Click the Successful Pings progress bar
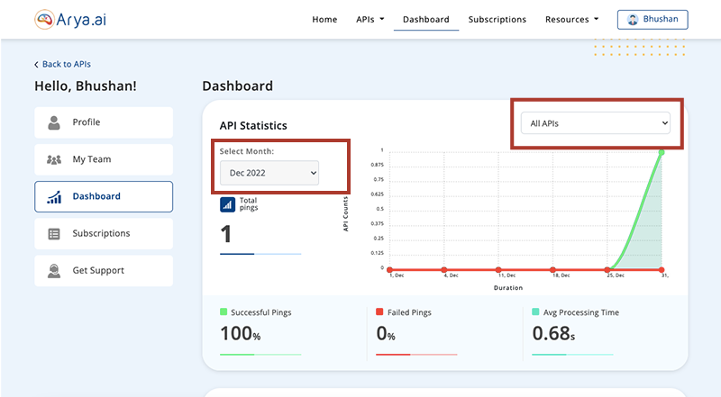 pyautogui.click(x=260, y=355)
